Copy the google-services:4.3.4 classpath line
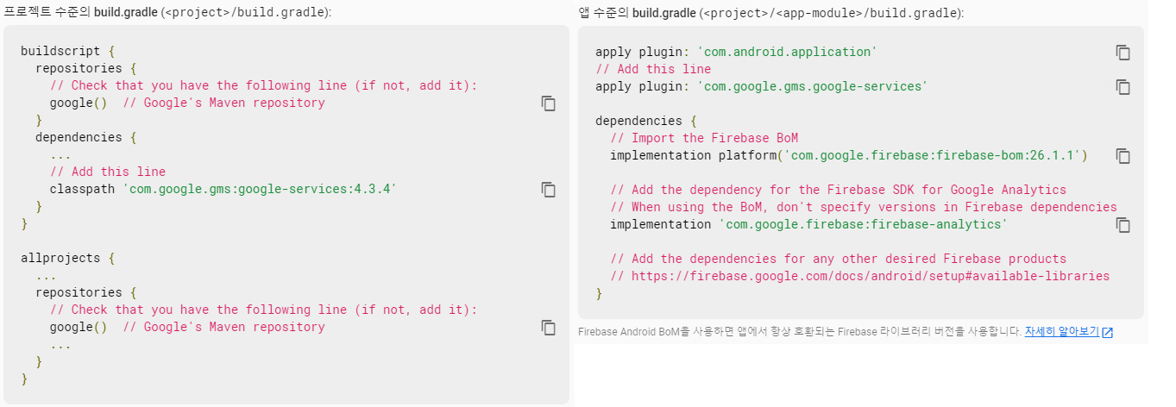 tap(548, 190)
